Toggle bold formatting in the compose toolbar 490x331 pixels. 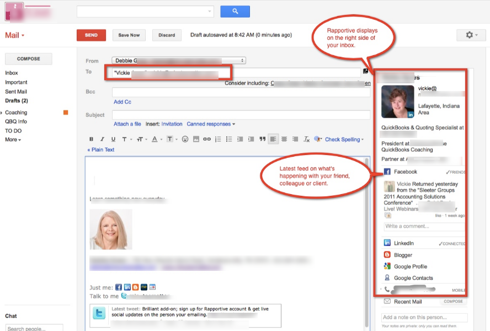91,139
